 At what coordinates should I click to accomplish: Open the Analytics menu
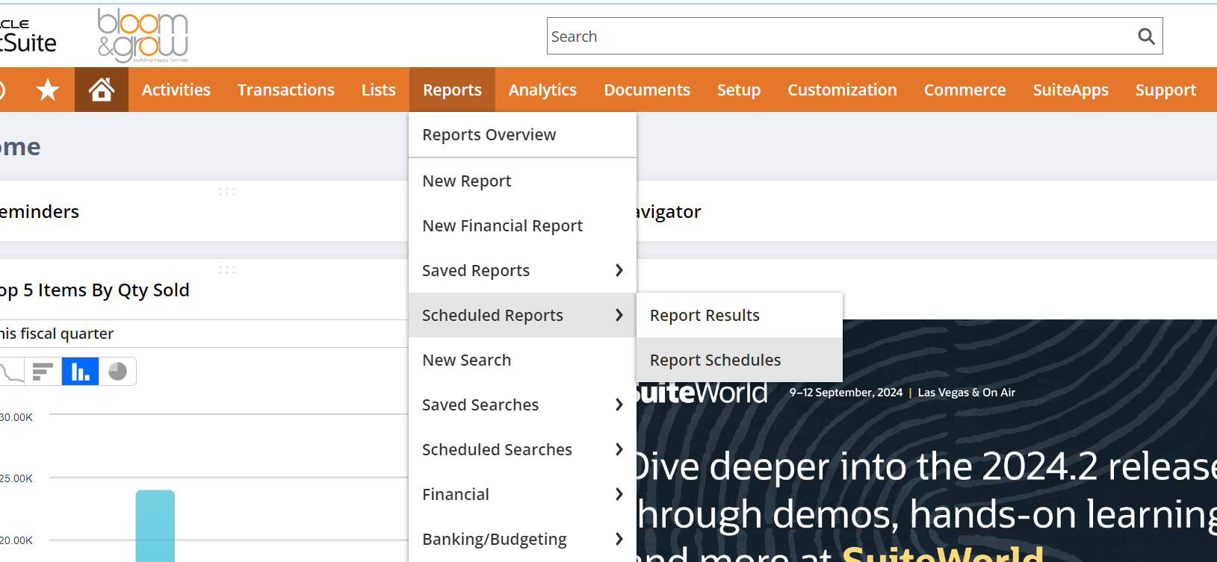pos(543,90)
